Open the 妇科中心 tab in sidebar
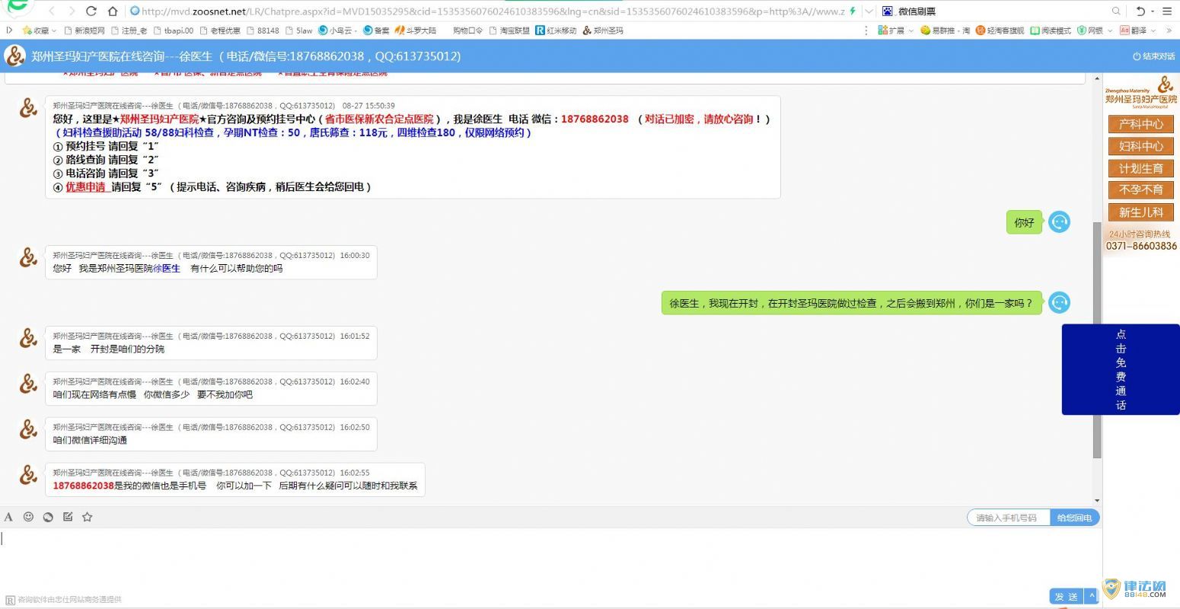 pos(1140,146)
